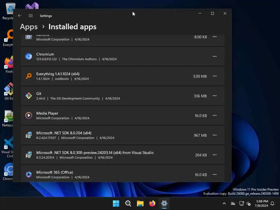Click the .NET SDK 8.0.204 installer icon

coord(28,135)
